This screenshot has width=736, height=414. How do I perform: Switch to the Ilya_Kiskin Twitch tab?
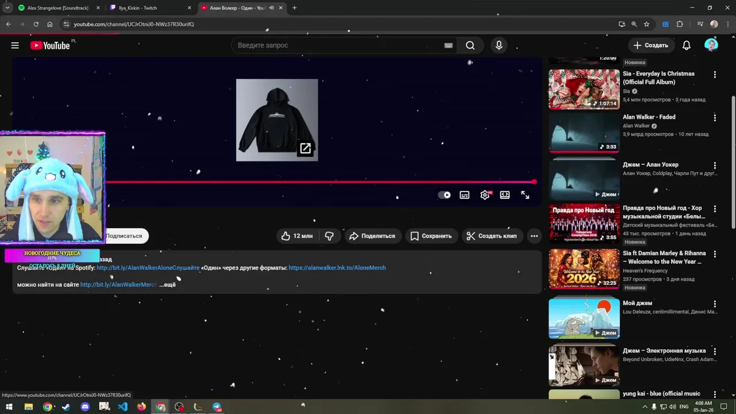(151, 8)
